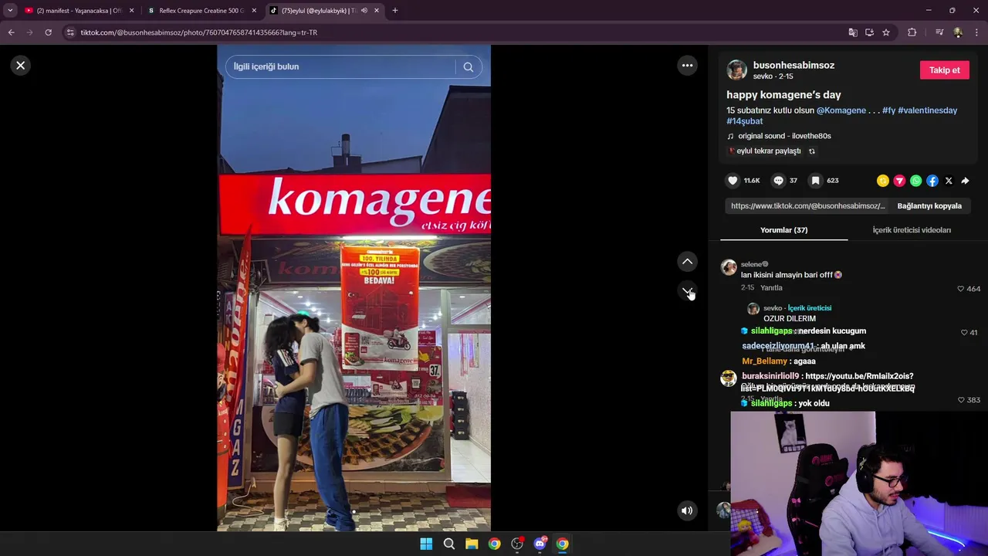Click the site info icon in the address bar
This screenshot has width=988, height=556.
click(70, 32)
